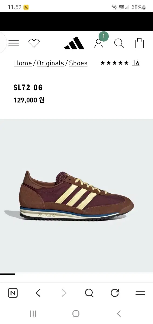Open the site search magnifier icon
The height and width of the screenshot is (324, 153).
click(x=119, y=43)
